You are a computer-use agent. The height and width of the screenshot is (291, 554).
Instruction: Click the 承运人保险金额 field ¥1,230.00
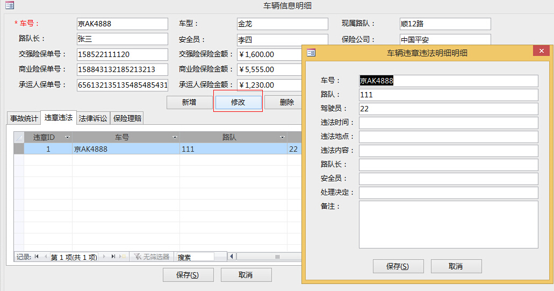click(x=270, y=85)
